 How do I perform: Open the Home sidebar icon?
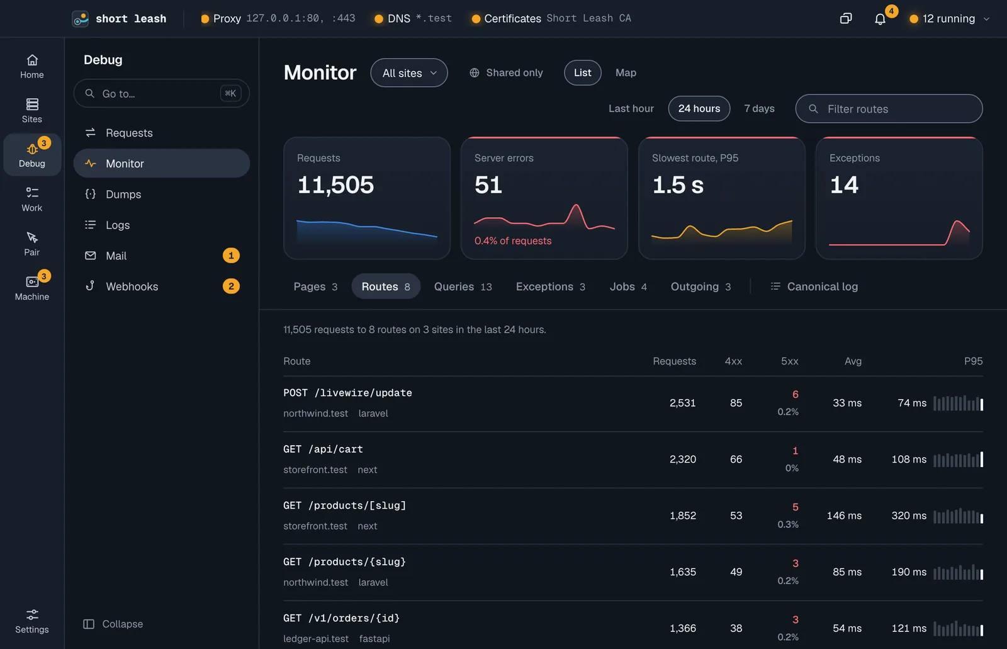coord(32,60)
